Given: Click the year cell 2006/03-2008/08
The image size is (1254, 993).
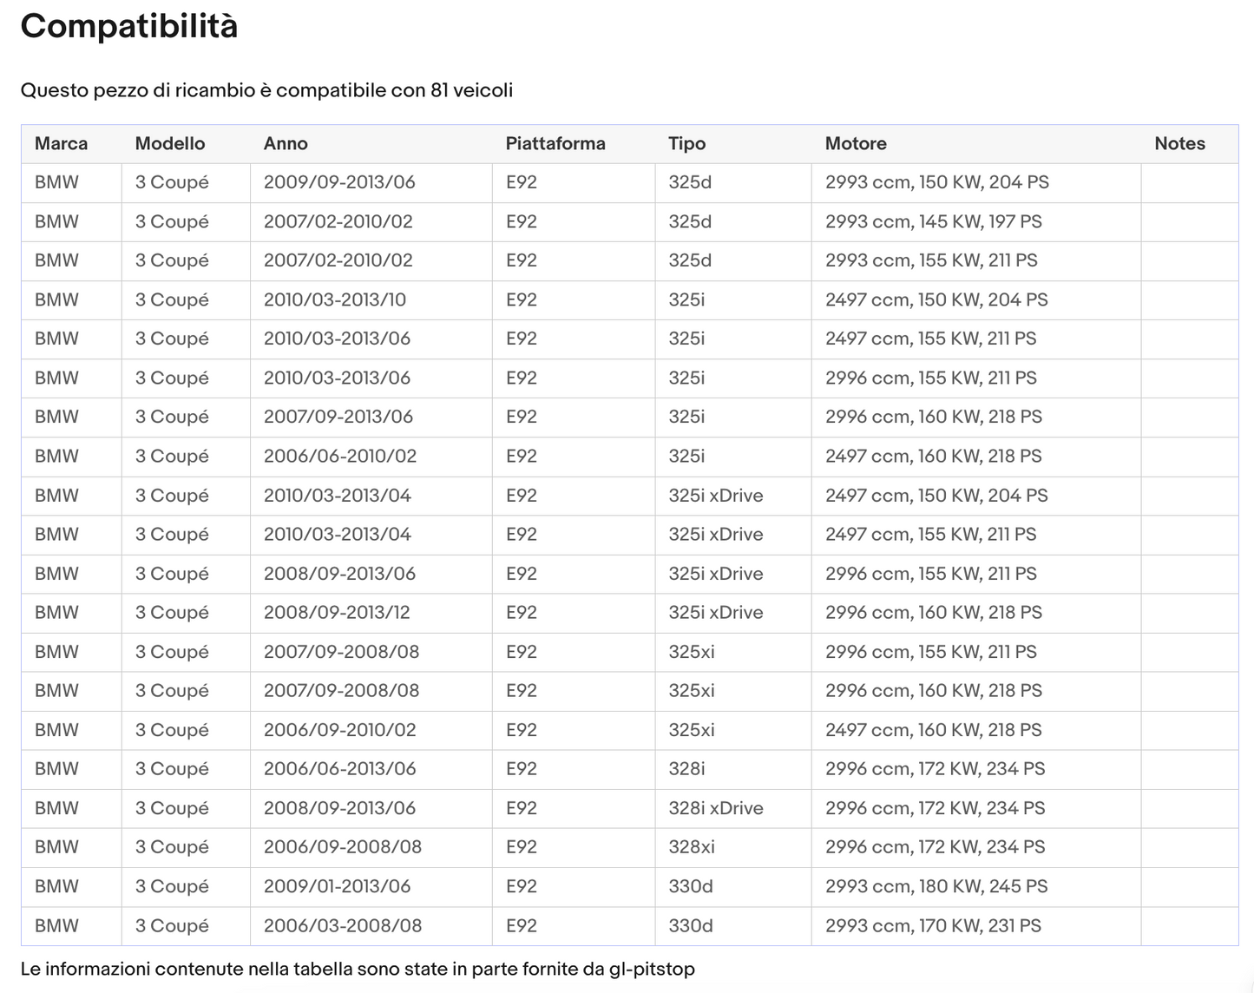Looking at the screenshot, I should (342, 926).
